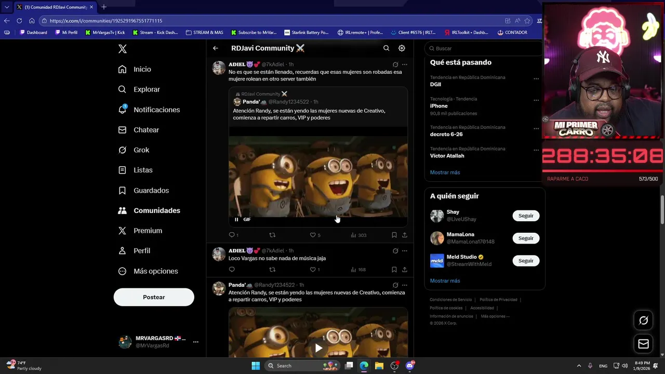Share ADIEL's post with 303 views
Image resolution: width=665 pixels, height=374 pixels.
click(x=405, y=235)
